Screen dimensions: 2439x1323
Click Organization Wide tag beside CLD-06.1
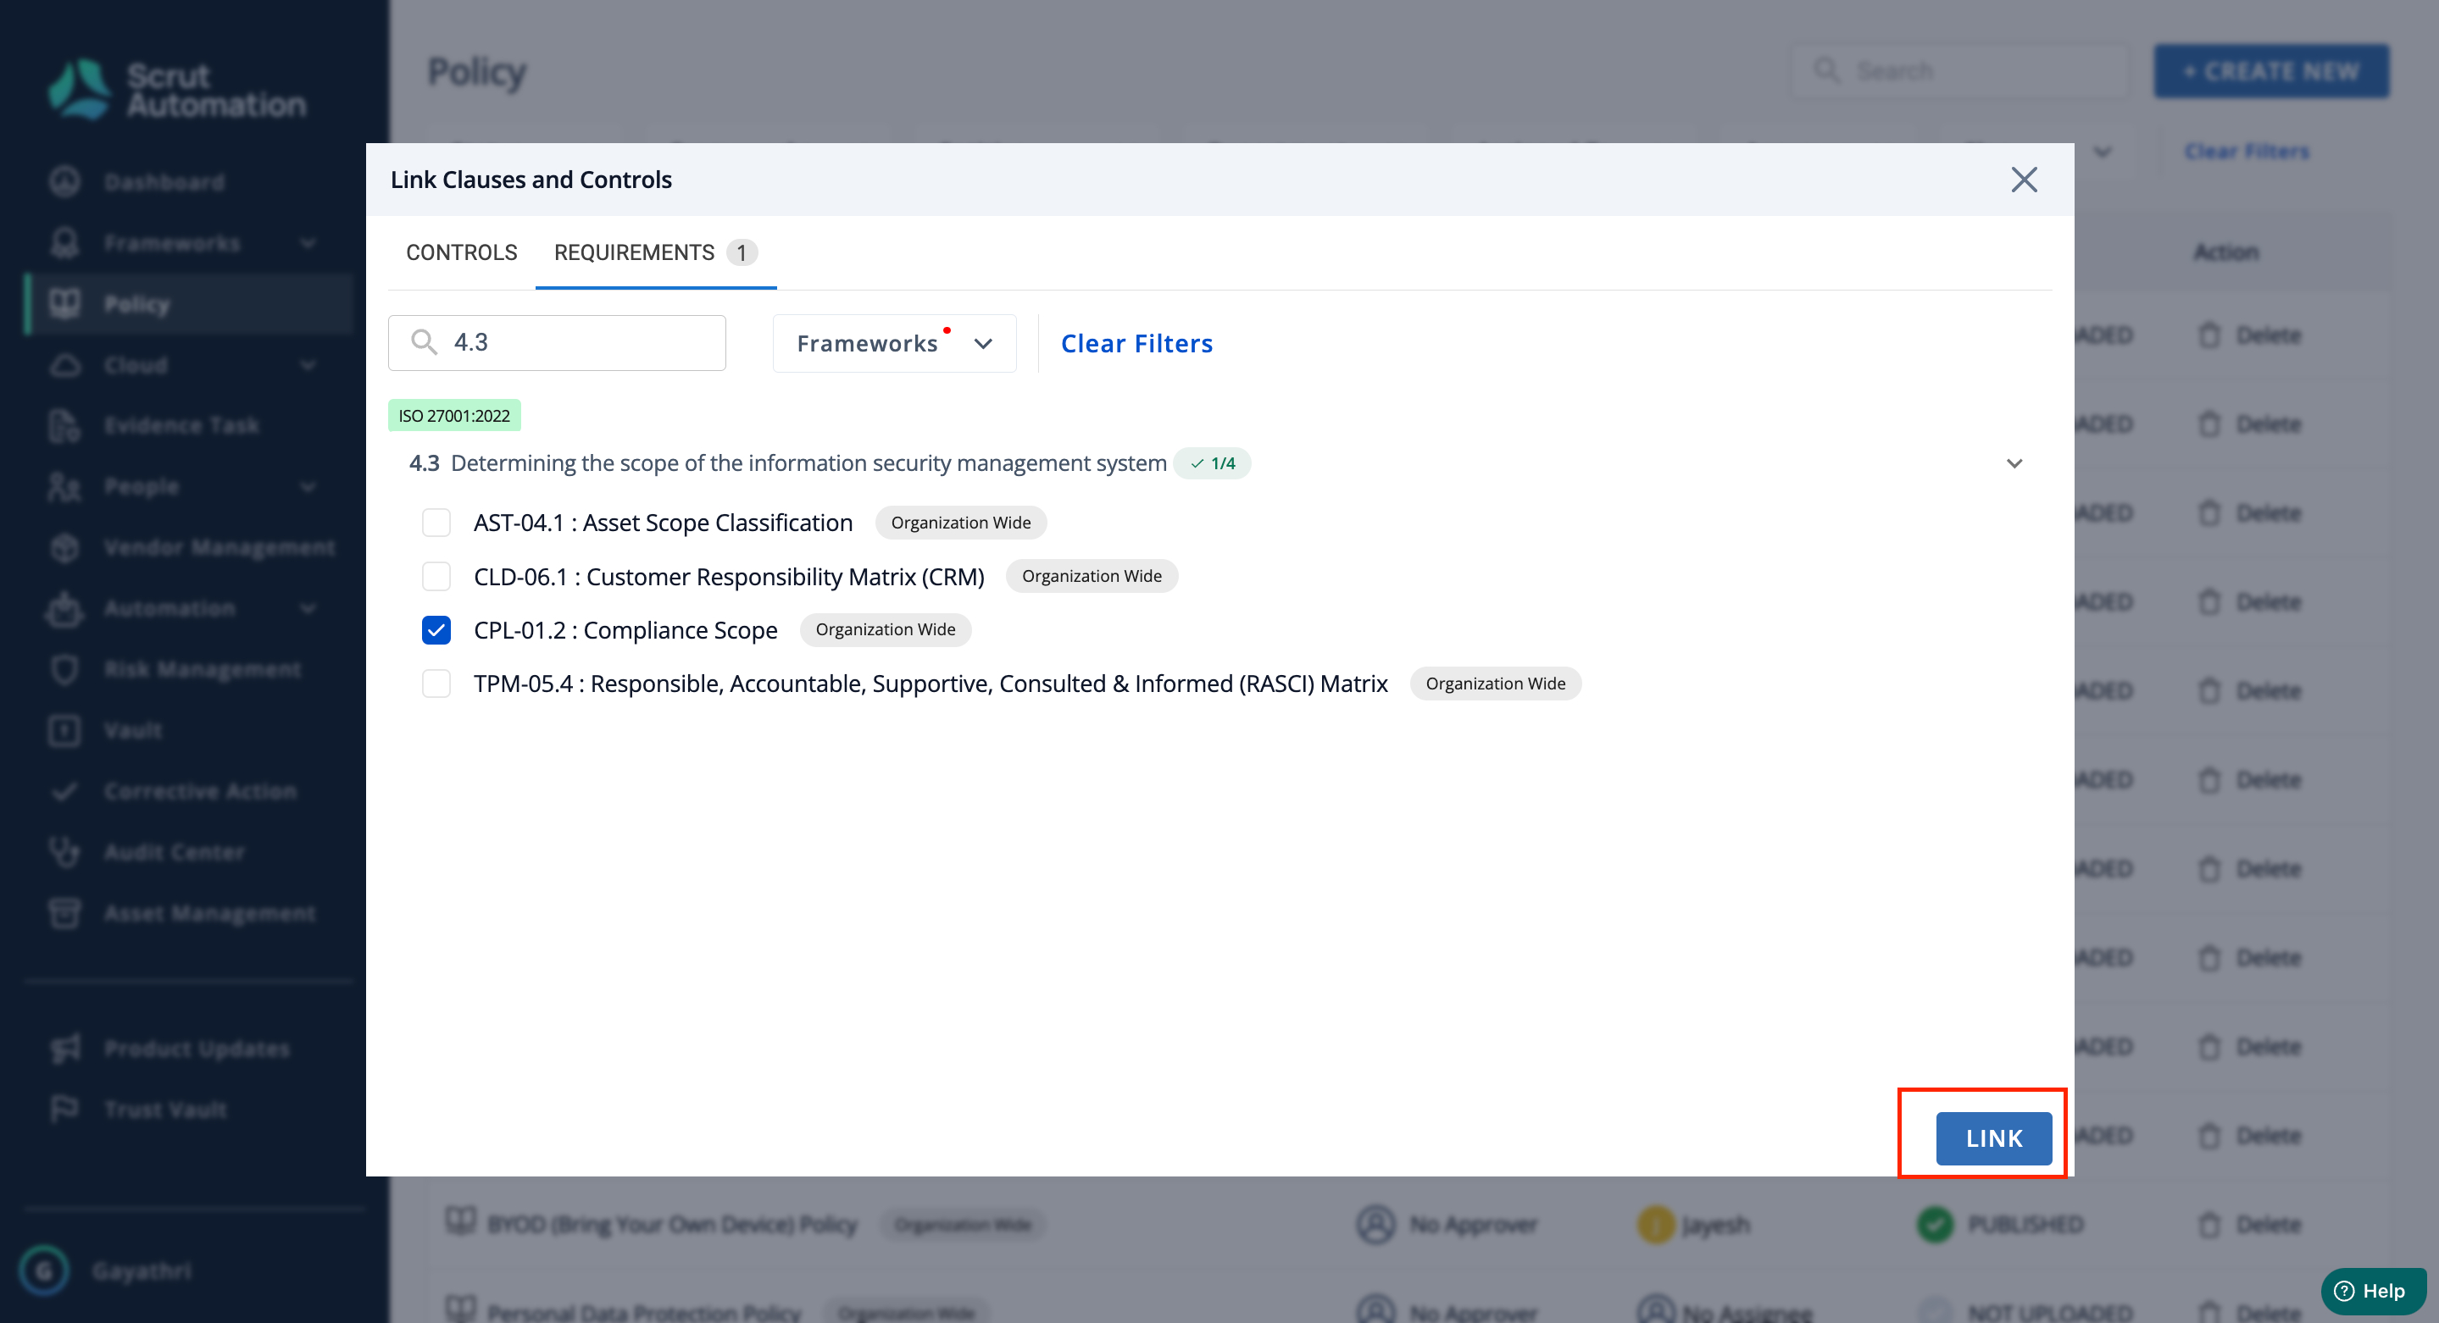1092,576
